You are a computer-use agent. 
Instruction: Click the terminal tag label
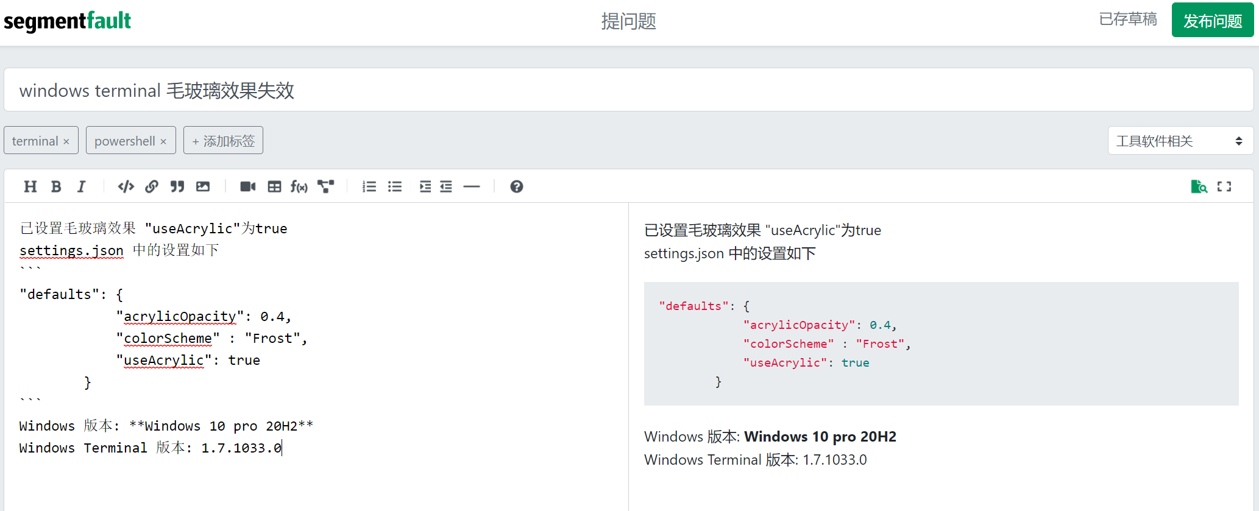point(35,141)
